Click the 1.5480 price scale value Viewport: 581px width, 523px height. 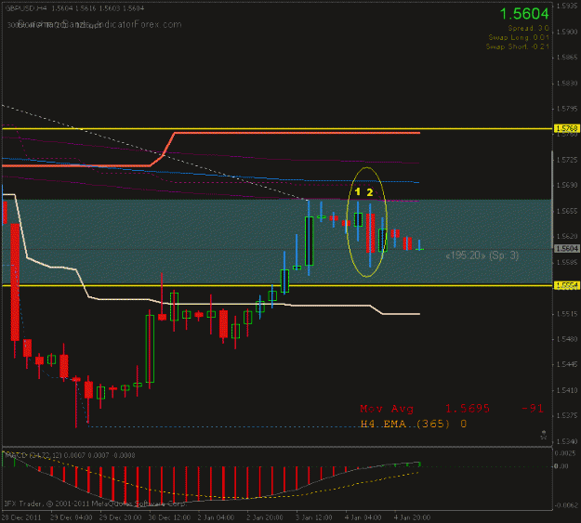[x=567, y=339]
